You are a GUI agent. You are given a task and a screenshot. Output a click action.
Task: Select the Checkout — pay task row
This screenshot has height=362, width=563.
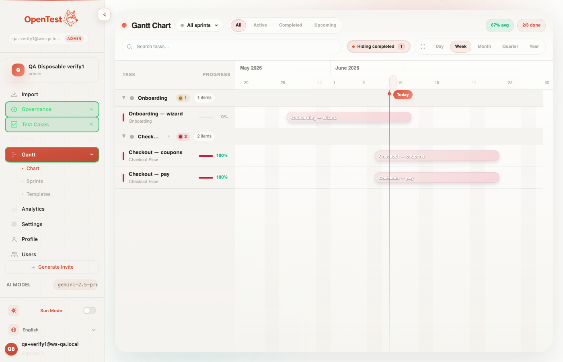click(x=175, y=178)
